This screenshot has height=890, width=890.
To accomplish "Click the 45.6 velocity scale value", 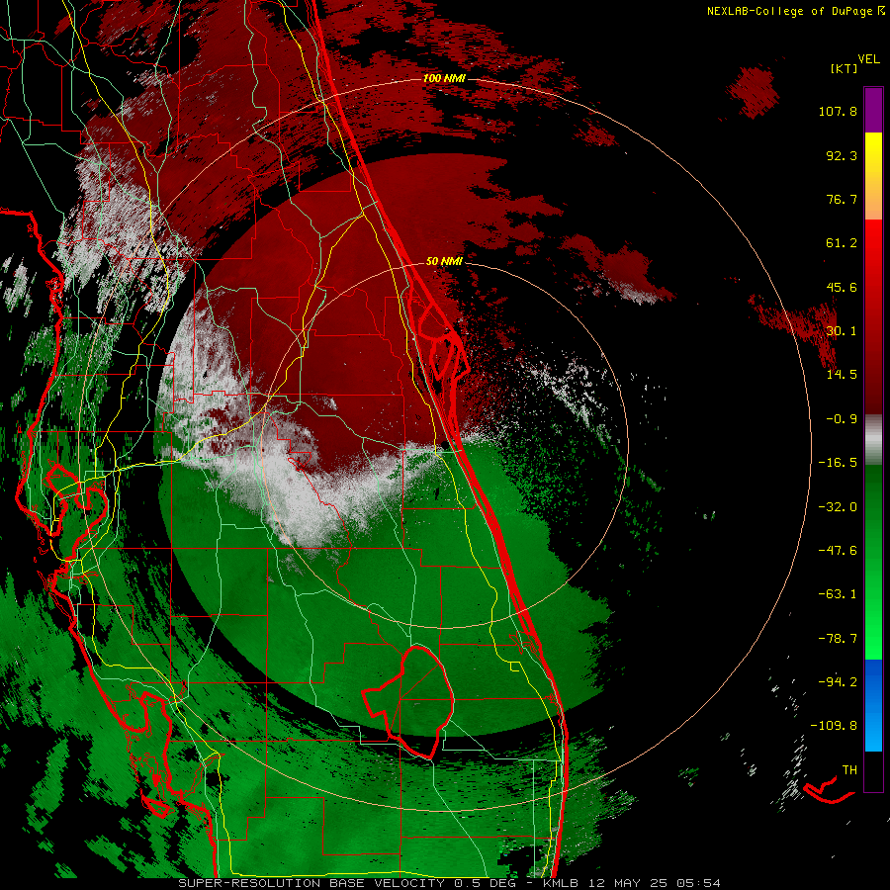I will click(842, 287).
